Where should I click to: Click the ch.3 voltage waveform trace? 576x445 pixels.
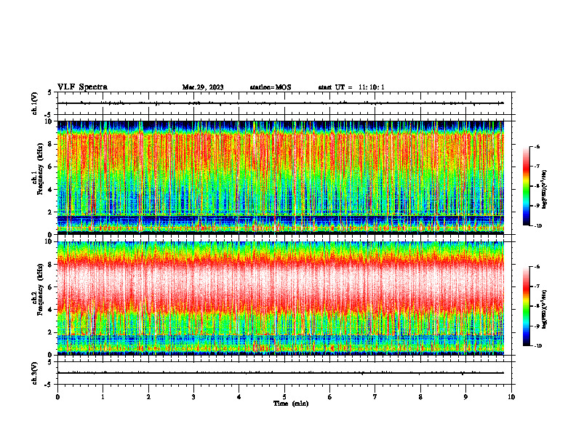(281, 373)
